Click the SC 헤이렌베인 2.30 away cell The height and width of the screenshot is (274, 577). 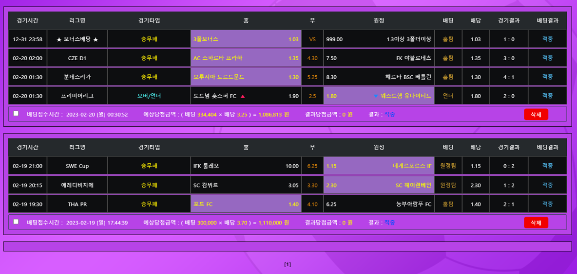click(x=379, y=185)
